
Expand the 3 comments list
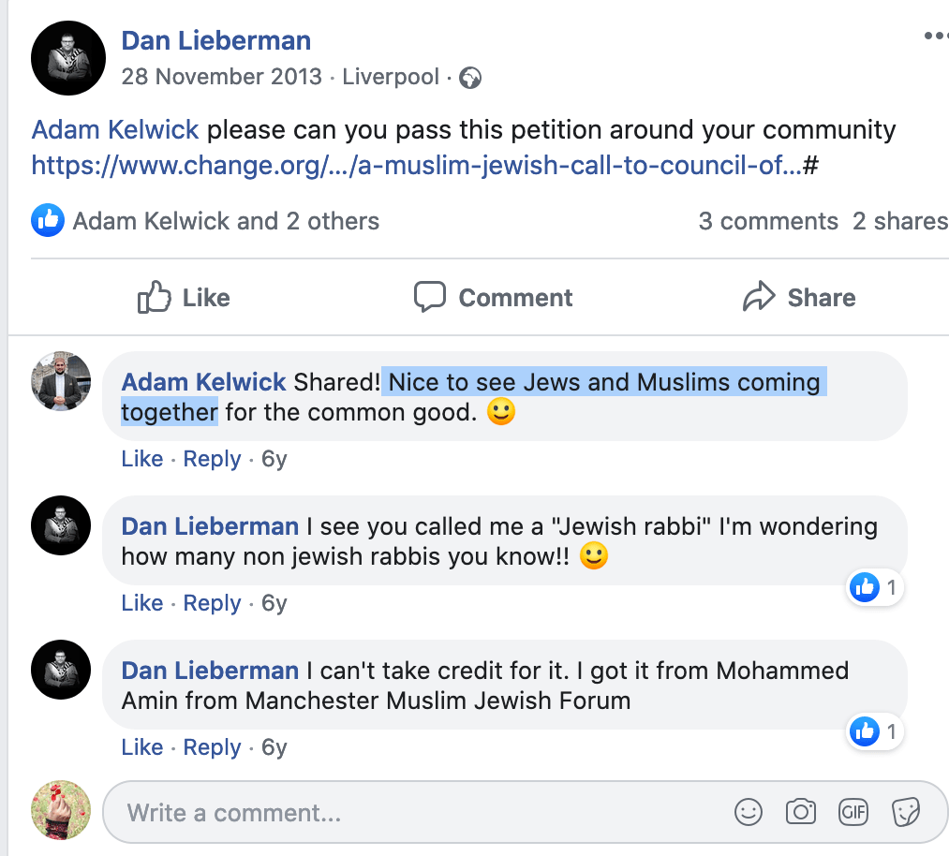tap(768, 221)
